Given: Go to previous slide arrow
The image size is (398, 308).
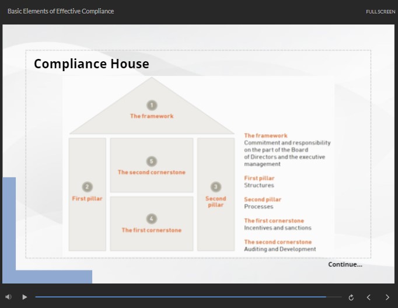Looking at the screenshot, I should coord(368,297).
